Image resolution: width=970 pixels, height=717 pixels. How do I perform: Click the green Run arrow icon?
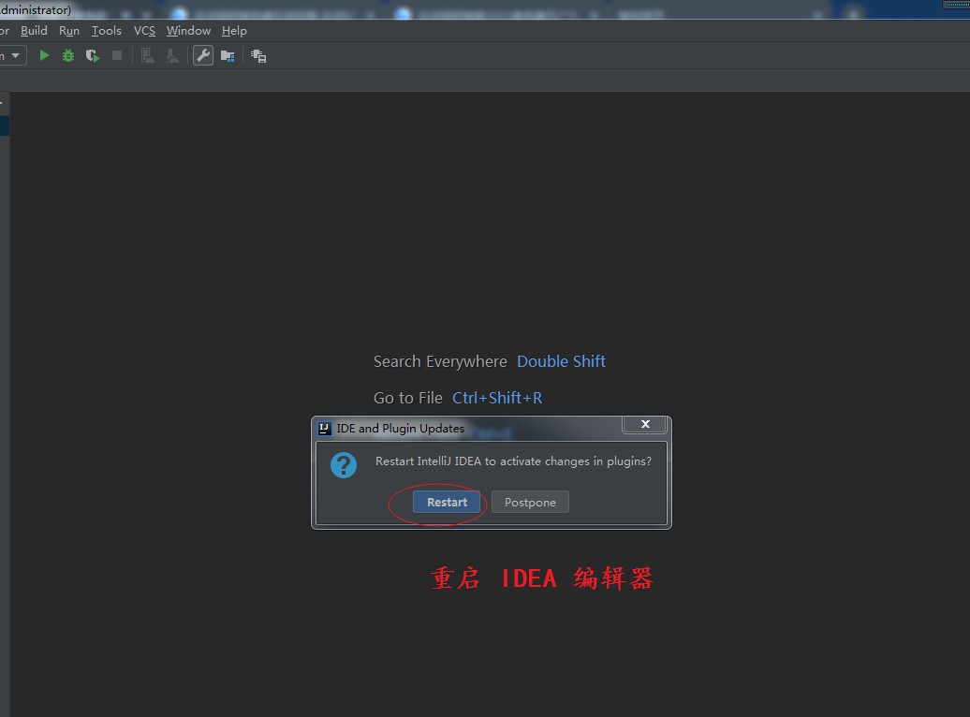tap(44, 55)
